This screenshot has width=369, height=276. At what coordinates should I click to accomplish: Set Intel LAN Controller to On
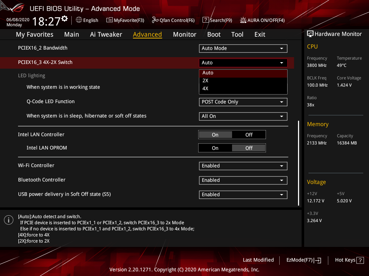tap(215, 135)
